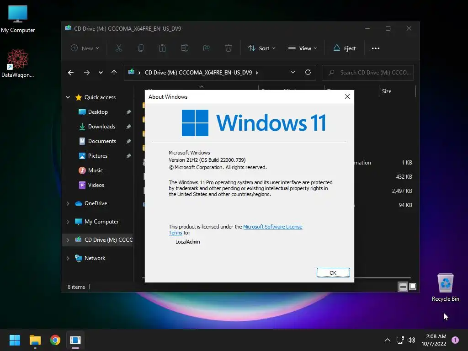The width and height of the screenshot is (468, 351).
Task: Click the 8 items status text
Action: (76, 287)
